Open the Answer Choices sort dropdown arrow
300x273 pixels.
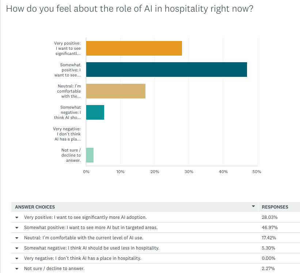[x=253, y=206]
